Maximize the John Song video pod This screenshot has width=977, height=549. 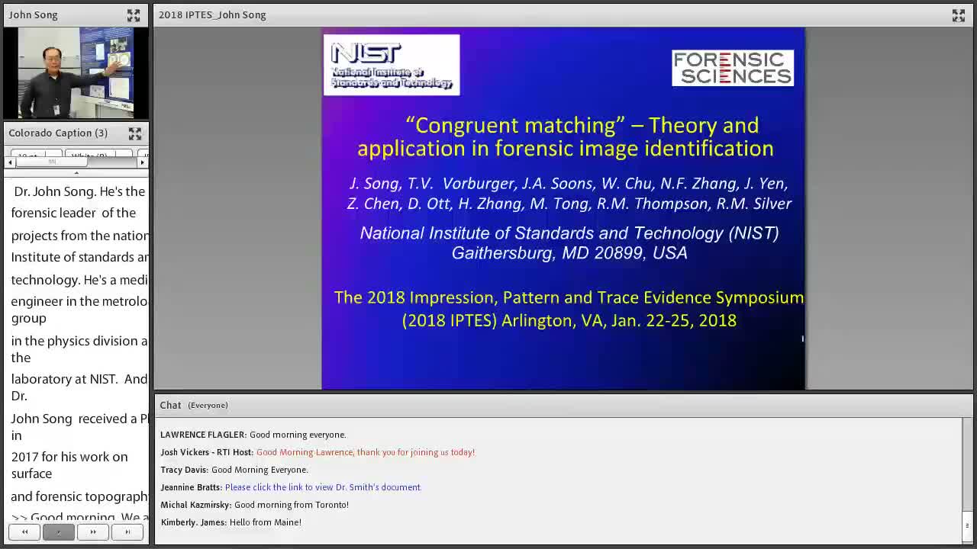click(134, 15)
